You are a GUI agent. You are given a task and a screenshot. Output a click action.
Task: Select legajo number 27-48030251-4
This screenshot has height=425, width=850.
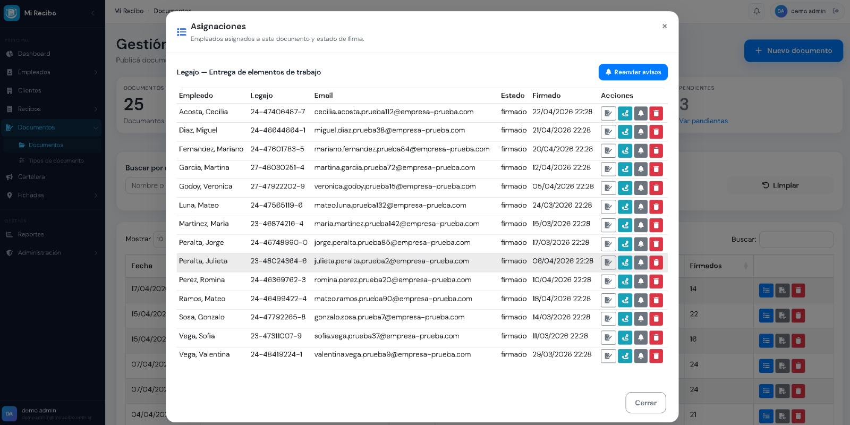click(277, 167)
